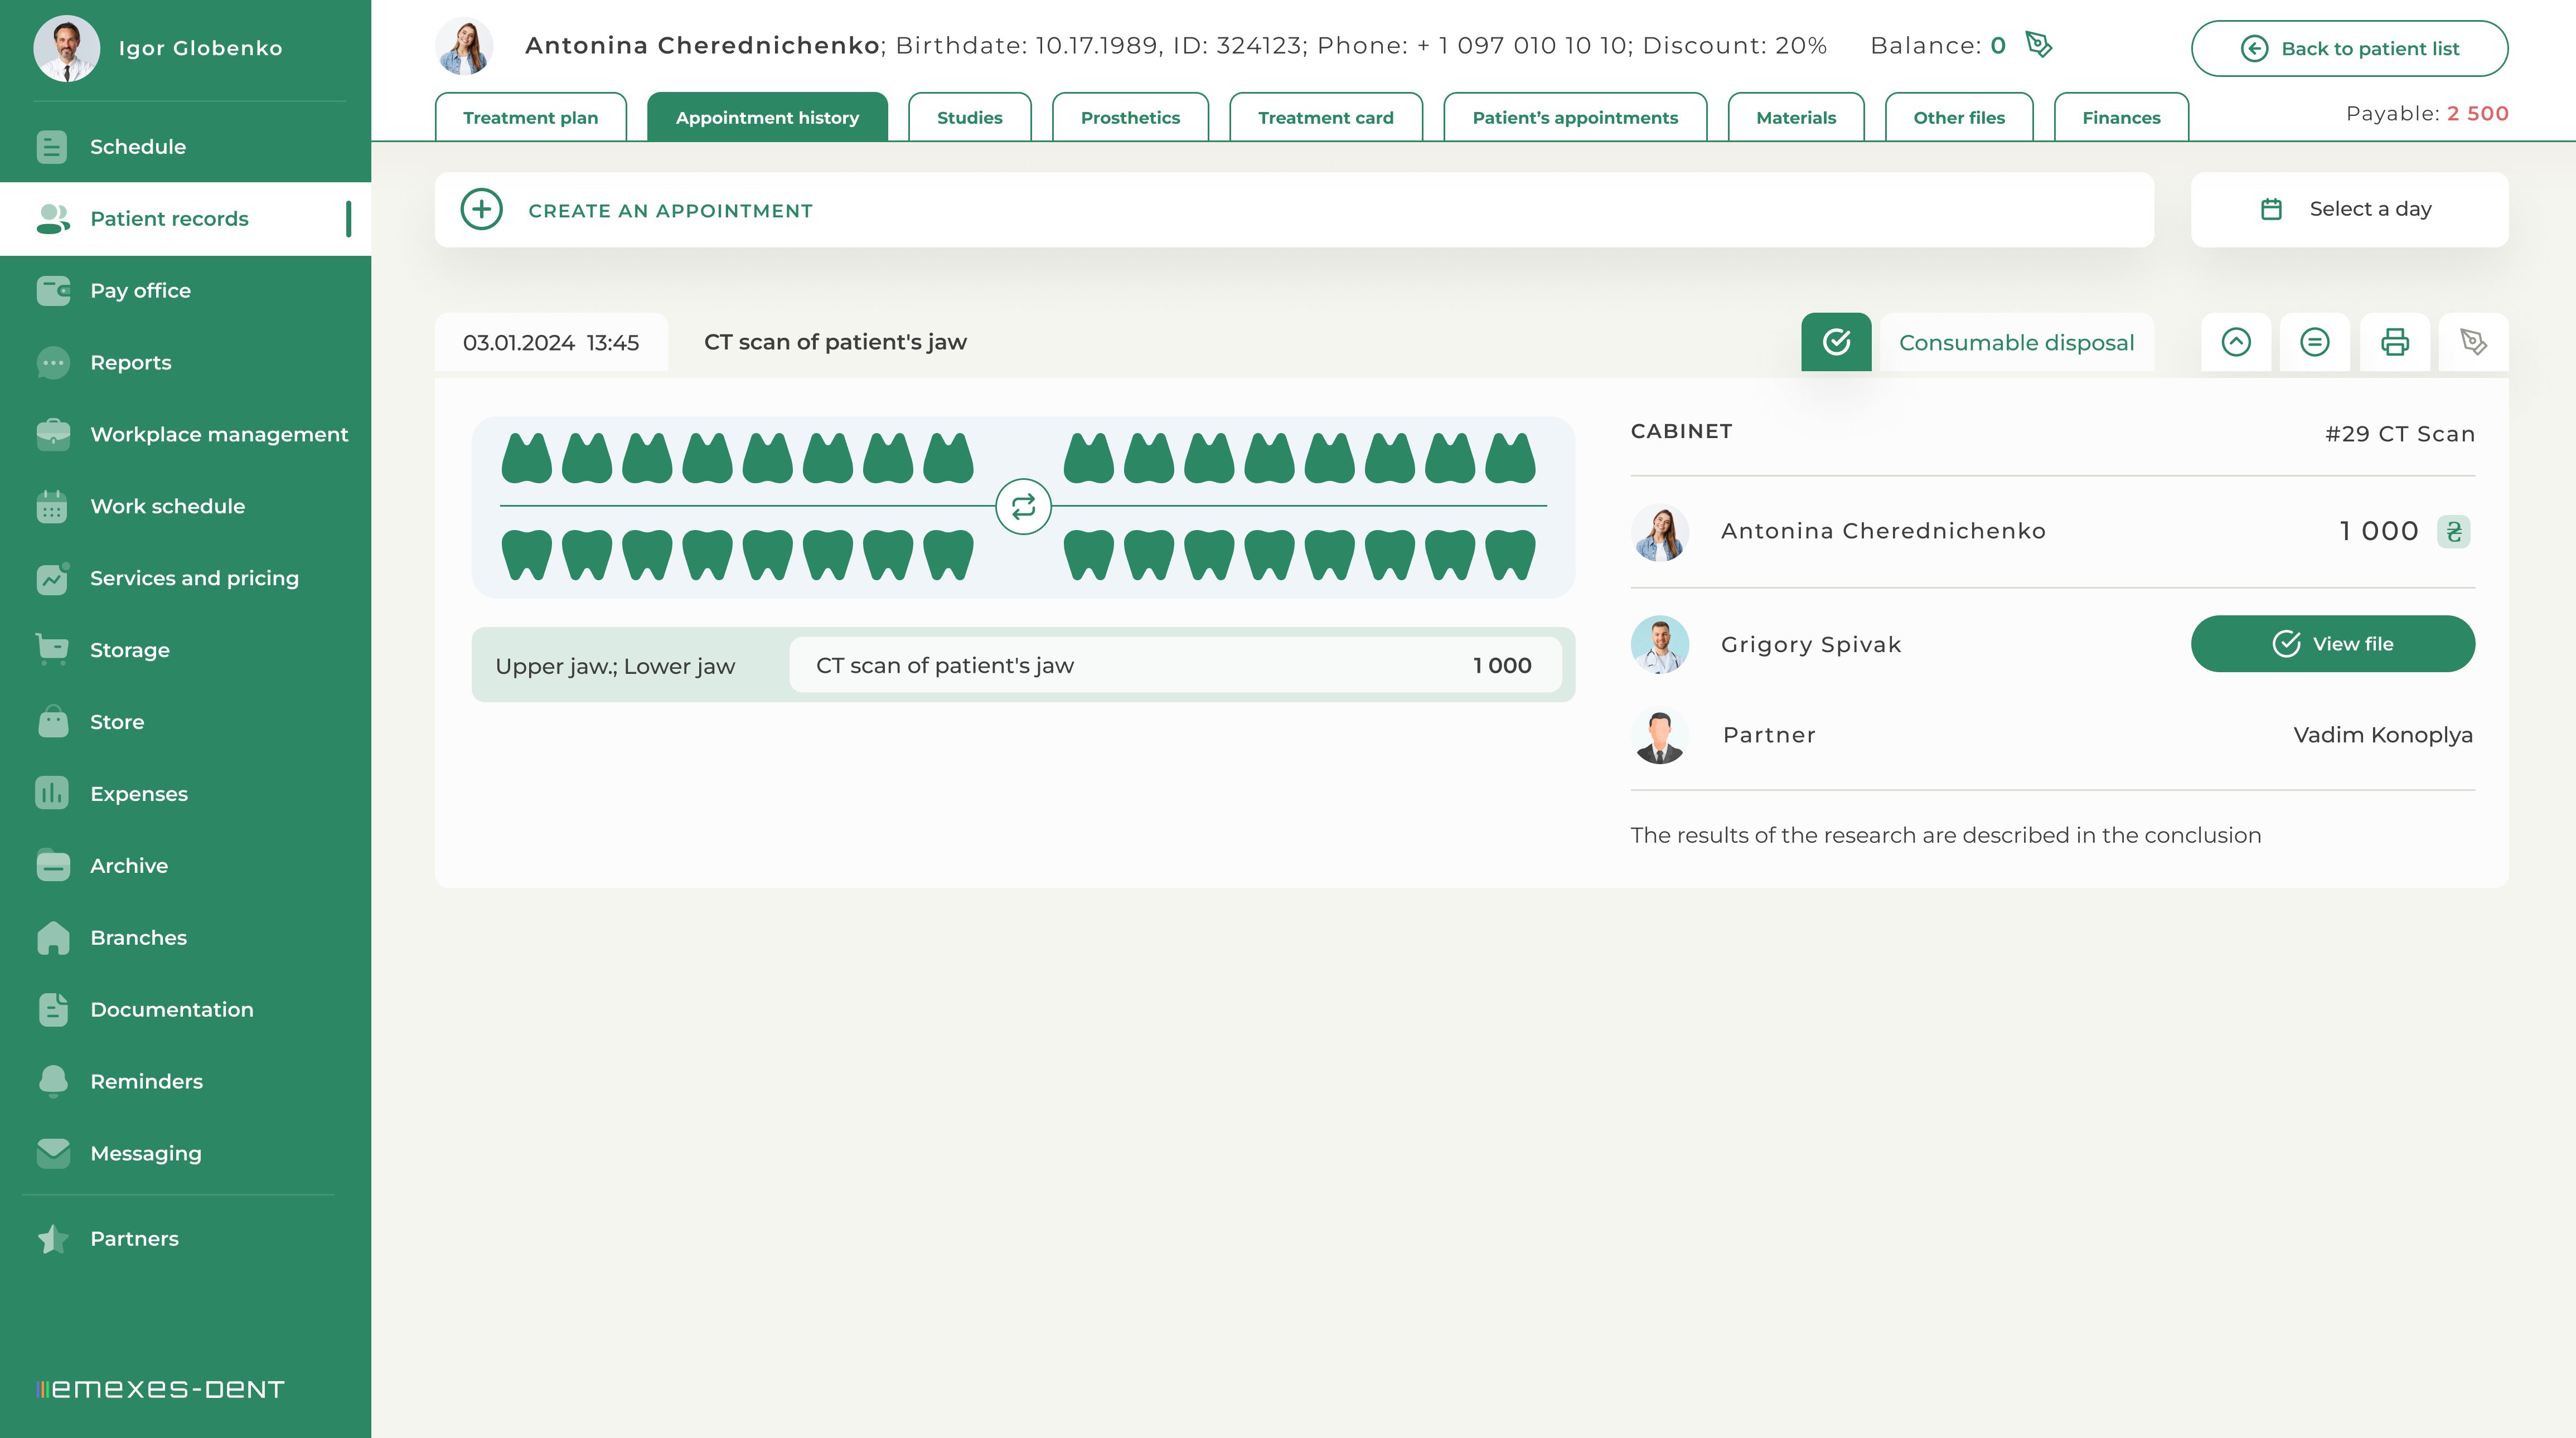Click the plus icon to create an appointment
The image size is (2576, 1438).
(x=482, y=210)
